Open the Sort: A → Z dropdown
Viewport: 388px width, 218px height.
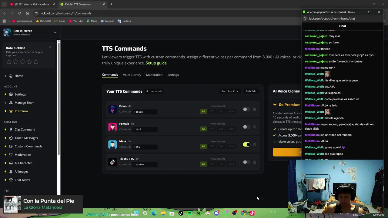click(x=230, y=91)
